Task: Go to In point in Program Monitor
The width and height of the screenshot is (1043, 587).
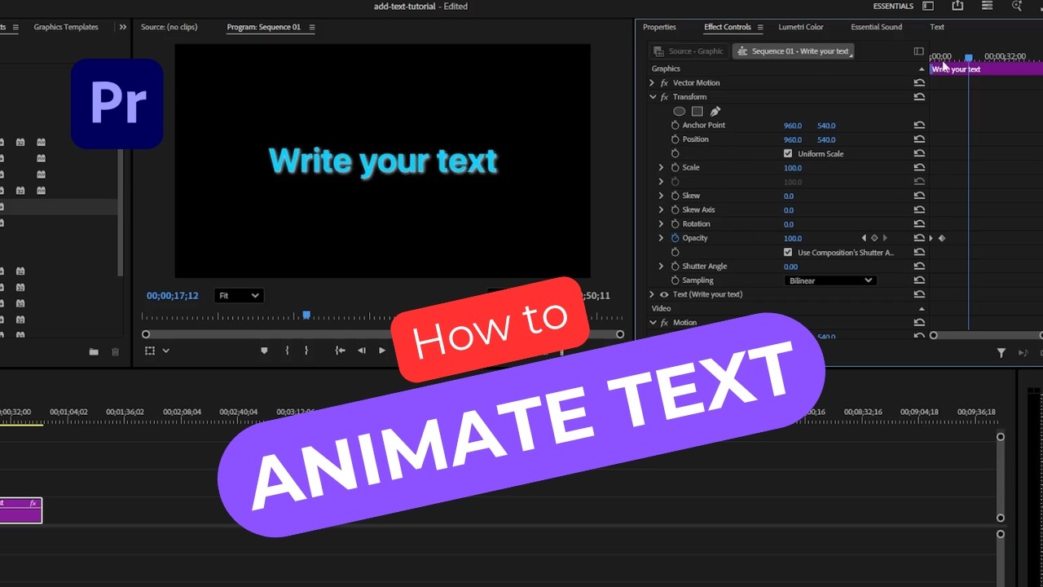Action: point(340,351)
